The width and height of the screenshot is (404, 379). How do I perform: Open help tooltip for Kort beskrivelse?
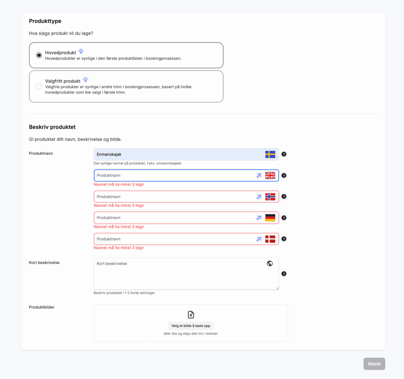point(284,274)
